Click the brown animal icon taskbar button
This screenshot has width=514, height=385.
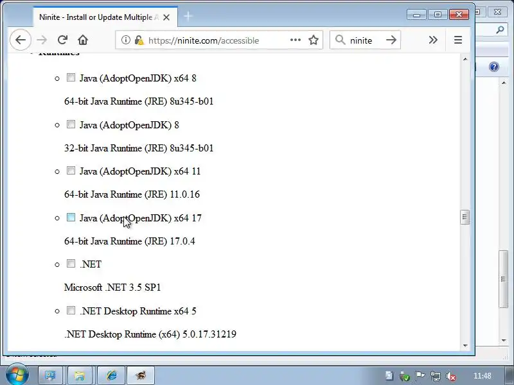(x=141, y=375)
